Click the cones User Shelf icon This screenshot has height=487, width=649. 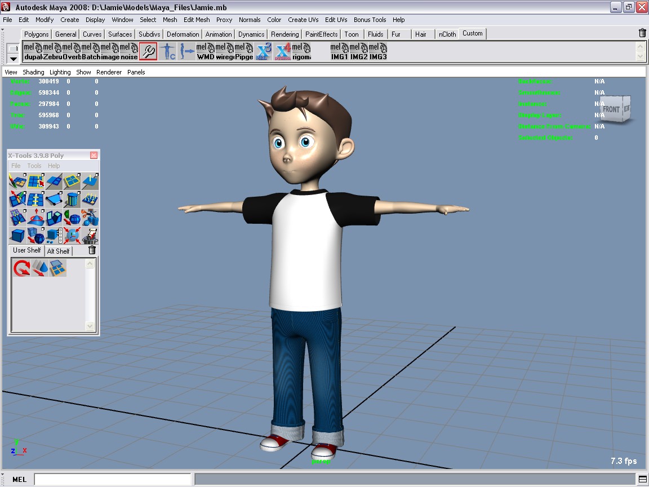[x=40, y=268]
